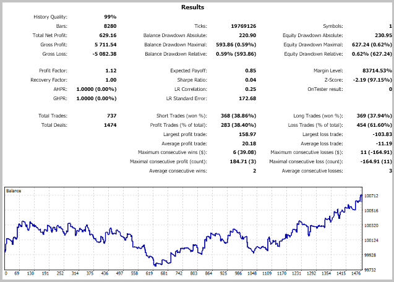Screen dimensions: 394x282
Task: Select Ticks value 19769126
Action: (244, 26)
